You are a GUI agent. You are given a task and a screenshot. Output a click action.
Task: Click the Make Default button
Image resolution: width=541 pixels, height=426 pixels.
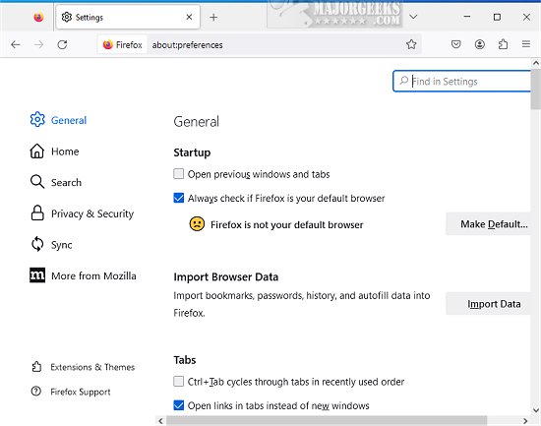pos(488,224)
